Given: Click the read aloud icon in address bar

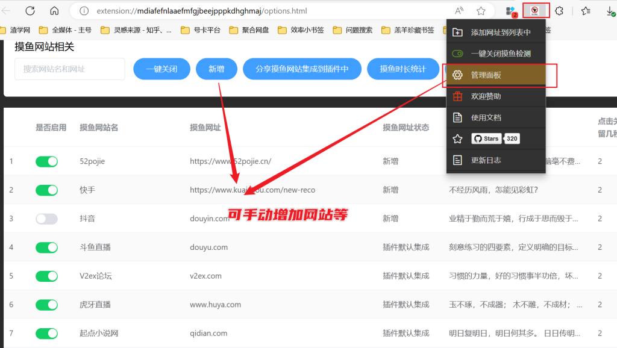Looking at the screenshot, I should pos(459,11).
